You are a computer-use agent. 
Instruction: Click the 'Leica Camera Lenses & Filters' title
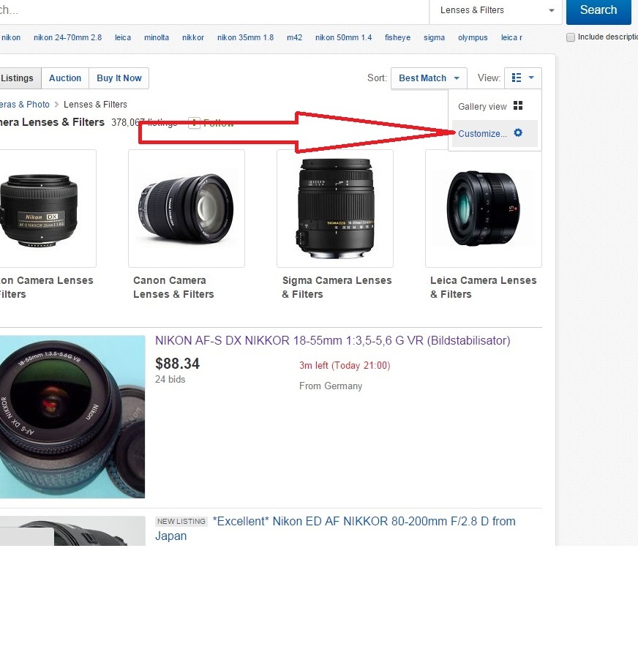click(x=483, y=288)
